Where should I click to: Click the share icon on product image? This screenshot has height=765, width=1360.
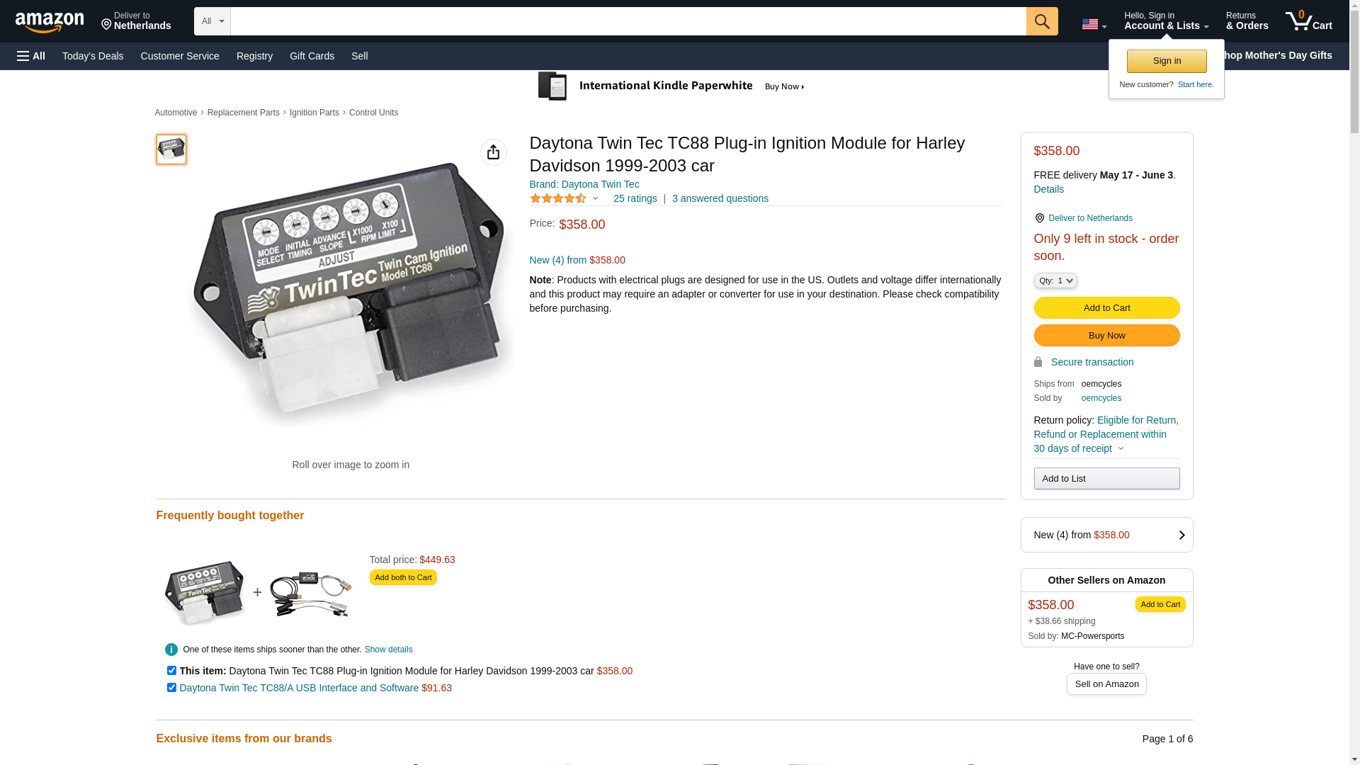pyautogui.click(x=494, y=152)
